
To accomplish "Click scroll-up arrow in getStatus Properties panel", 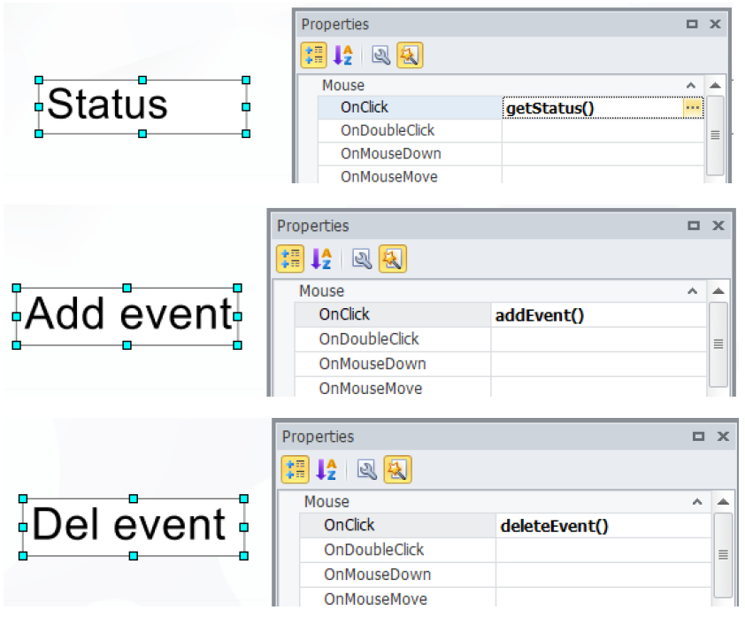I will coord(715,86).
